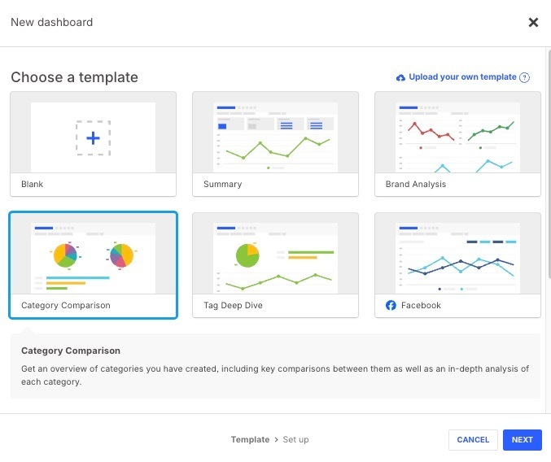
Task: Go to the Set up breadcrumb step
Action: click(295, 439)
